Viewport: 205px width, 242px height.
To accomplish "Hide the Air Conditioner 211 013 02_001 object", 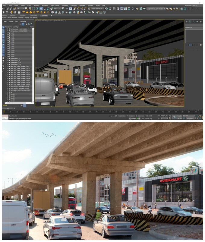I will (x=8, y=29).
